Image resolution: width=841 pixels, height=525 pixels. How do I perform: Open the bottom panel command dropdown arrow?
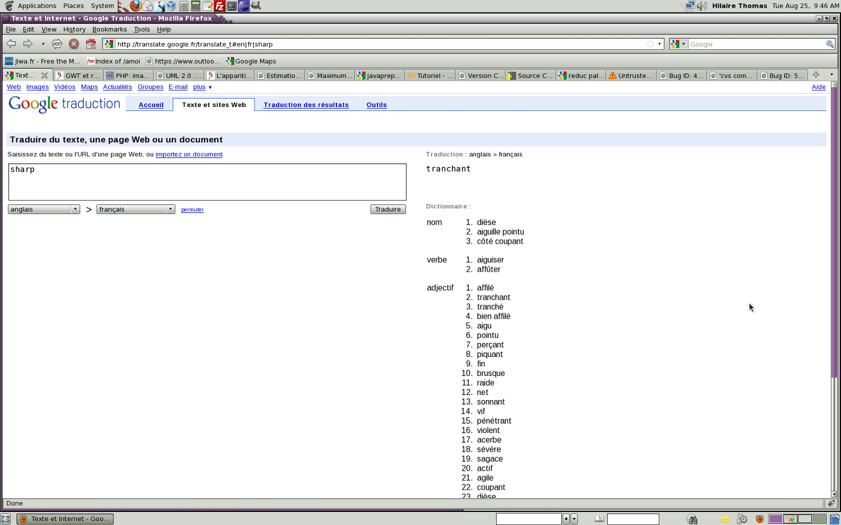tap(574, 519)
